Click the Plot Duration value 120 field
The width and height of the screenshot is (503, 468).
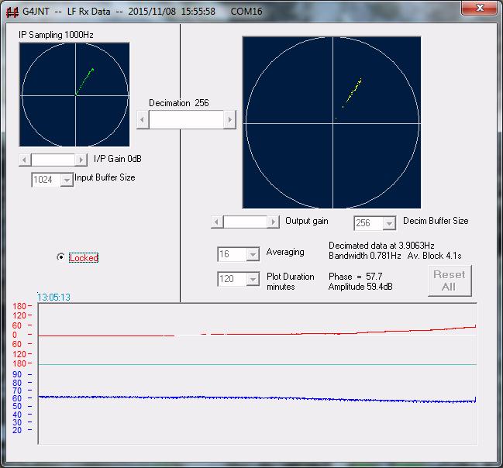233,279
